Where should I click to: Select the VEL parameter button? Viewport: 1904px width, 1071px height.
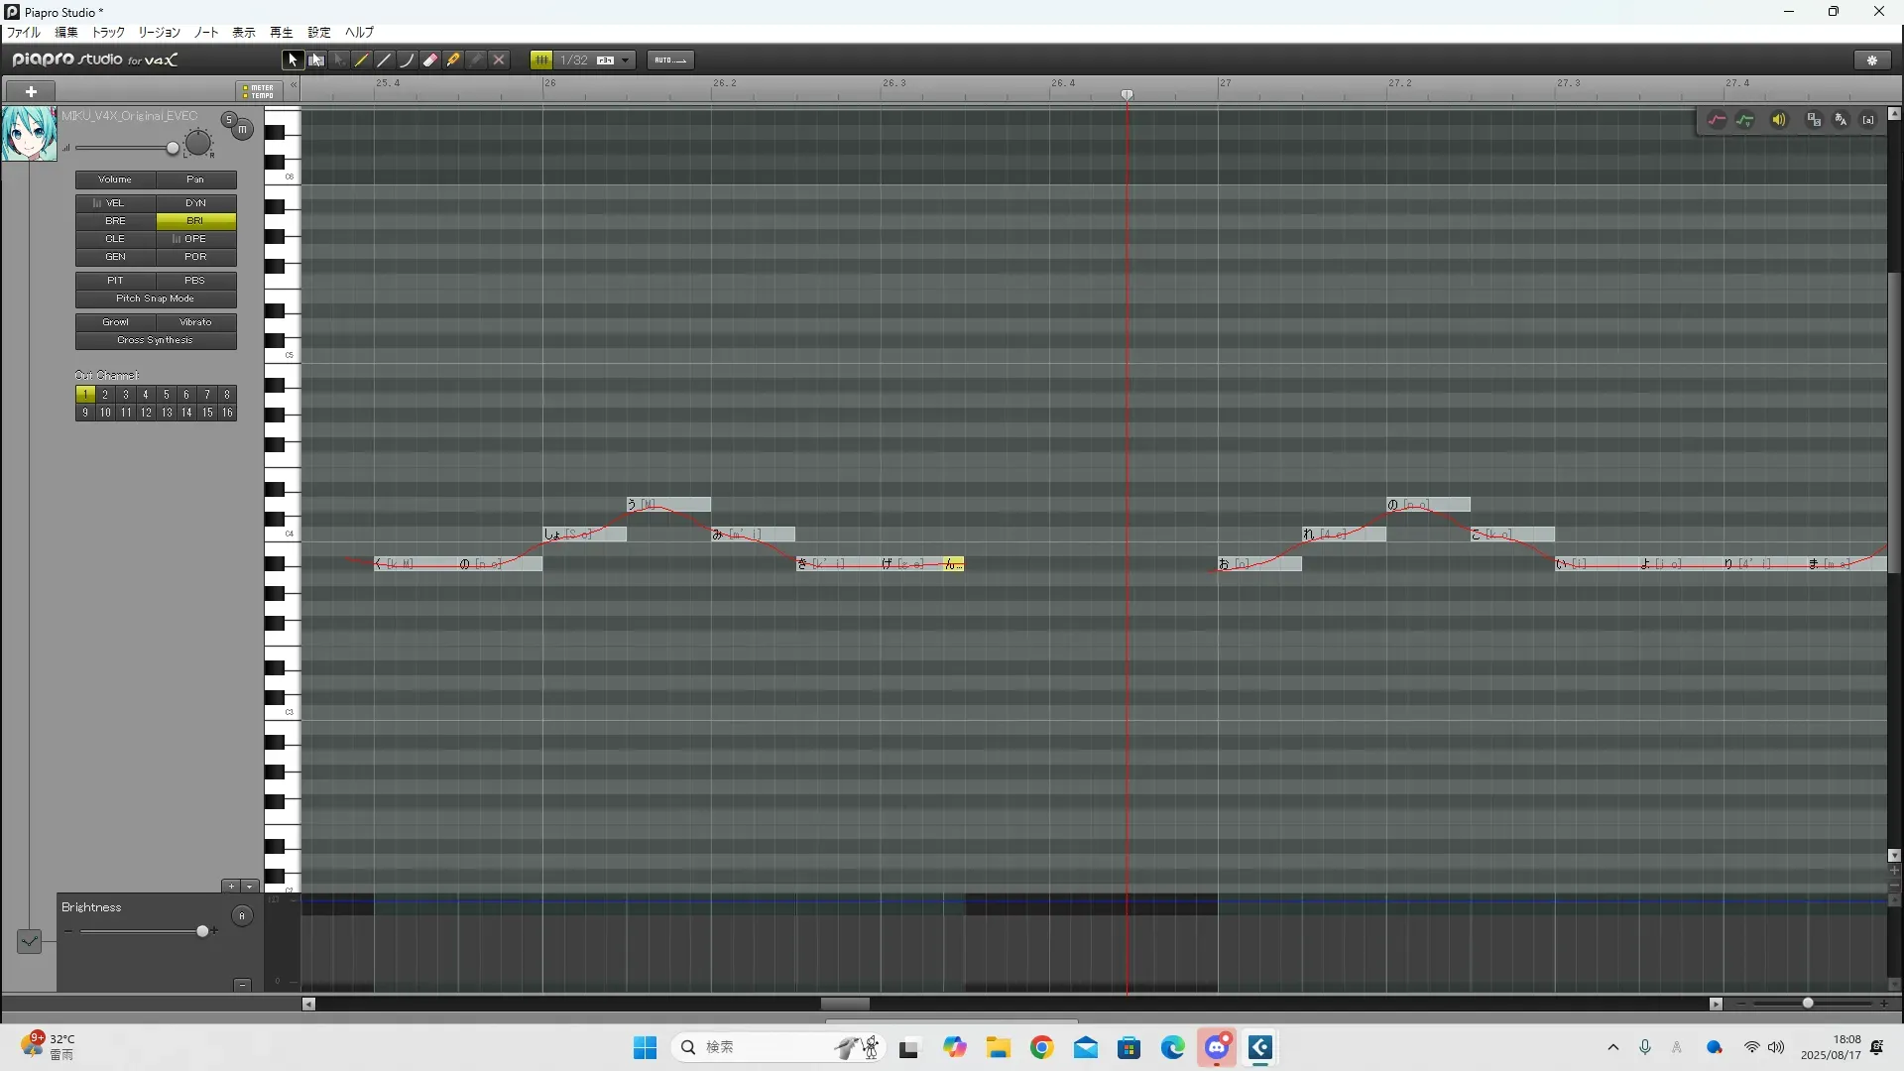[115, 203]
